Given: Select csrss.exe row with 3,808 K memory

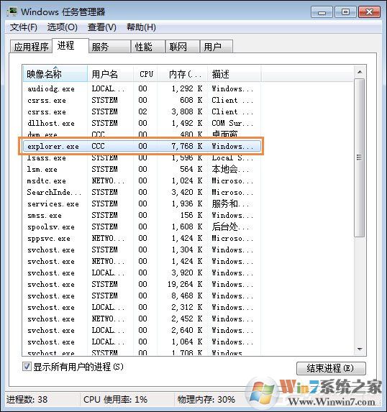Looking at the screenshot, I should pyautogui.click(x=142, y=112).
